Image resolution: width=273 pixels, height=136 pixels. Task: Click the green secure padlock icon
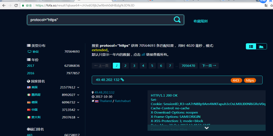coord(23,5)
